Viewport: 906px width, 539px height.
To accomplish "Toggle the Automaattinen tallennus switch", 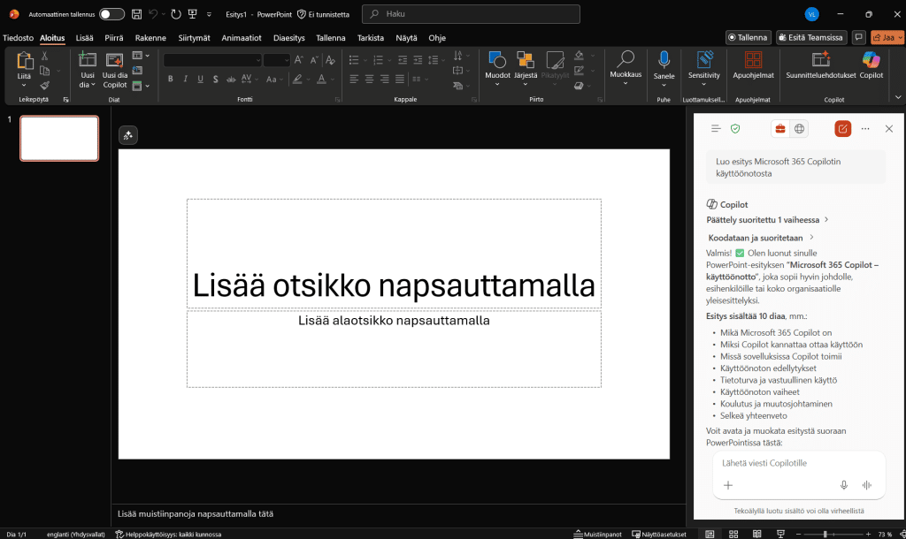I will (111, 14).
